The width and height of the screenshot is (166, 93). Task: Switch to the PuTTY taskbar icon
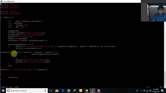click(93, 91)
